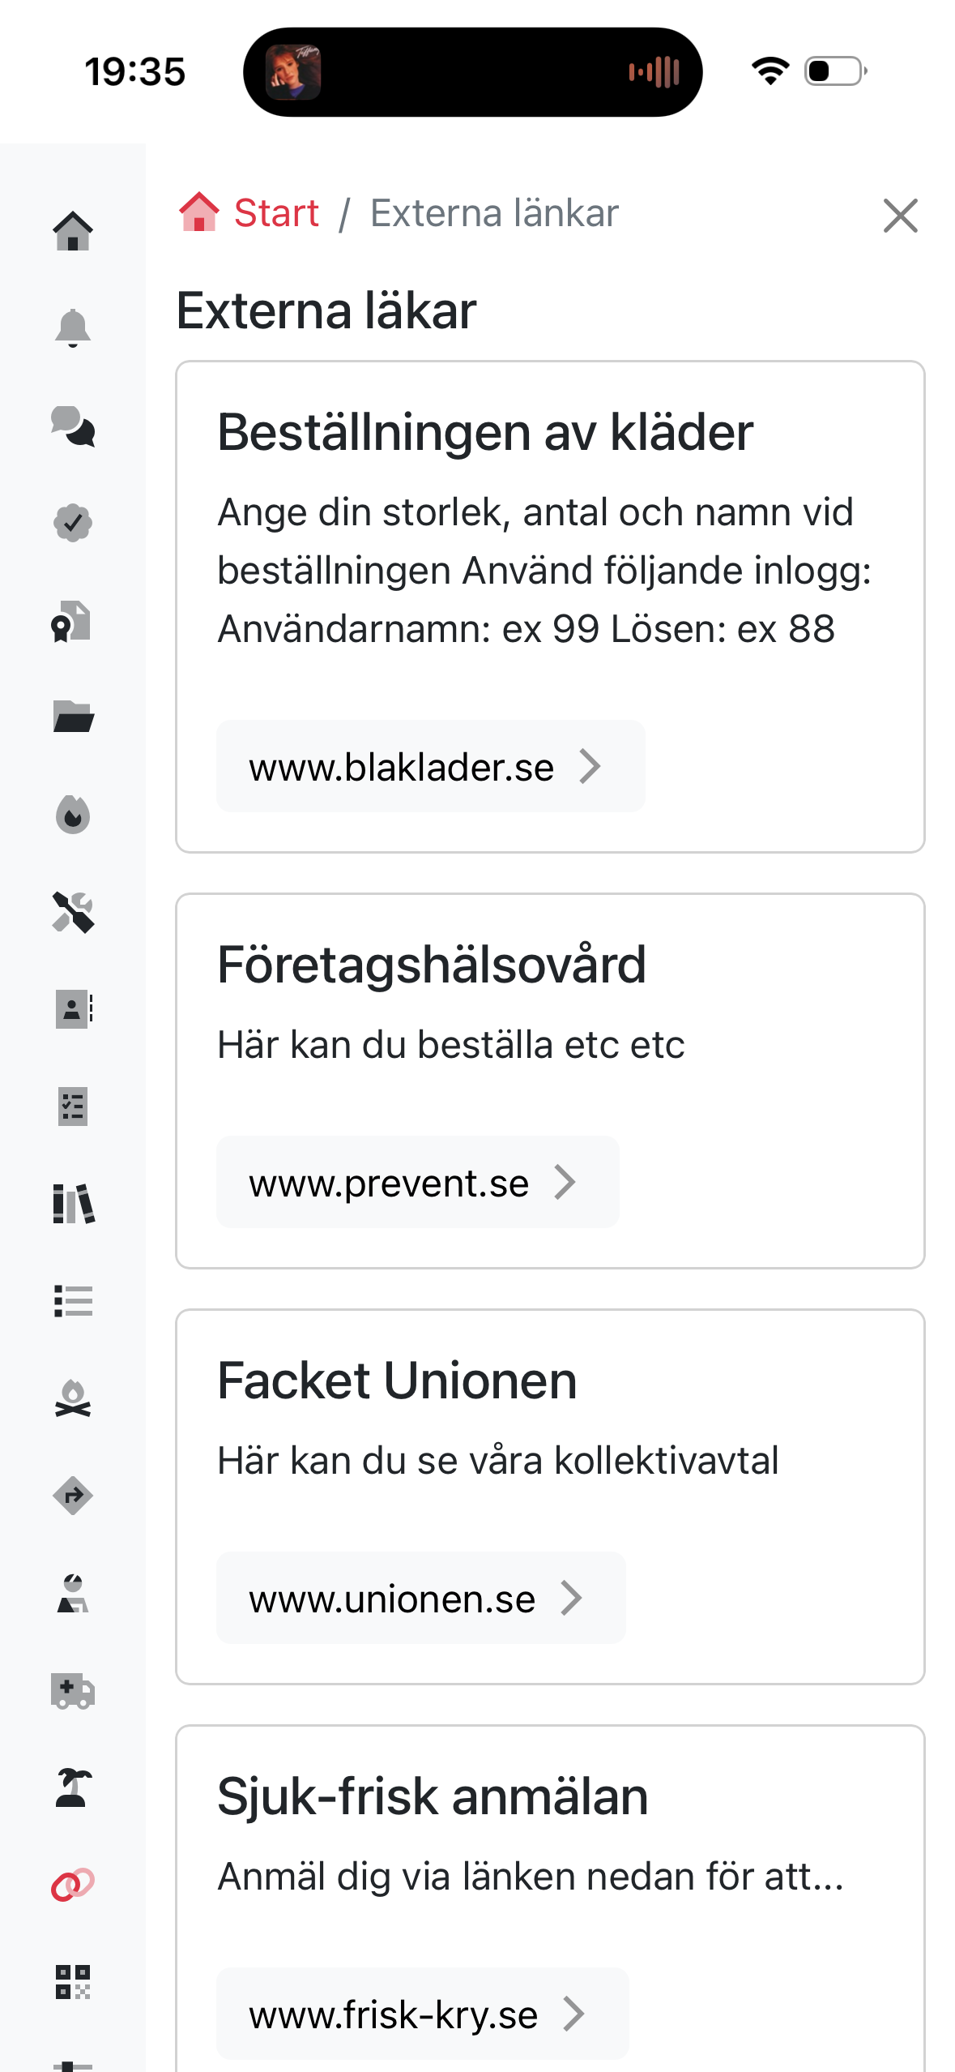Open the www.frisk-kry.se link
This screenshot has height=2072, width=955.
[422, 2014]
